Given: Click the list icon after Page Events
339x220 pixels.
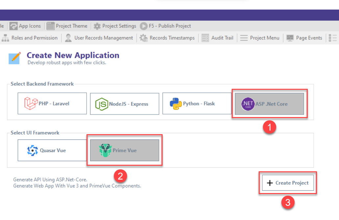Looking at the screenshot, I should pos(333,38).
